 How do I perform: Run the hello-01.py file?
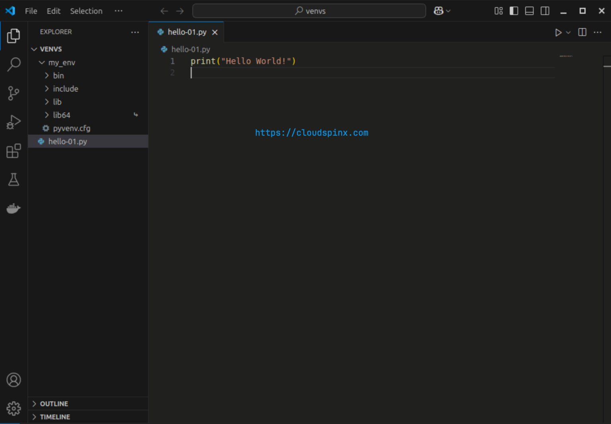click(x=558, y=32)
